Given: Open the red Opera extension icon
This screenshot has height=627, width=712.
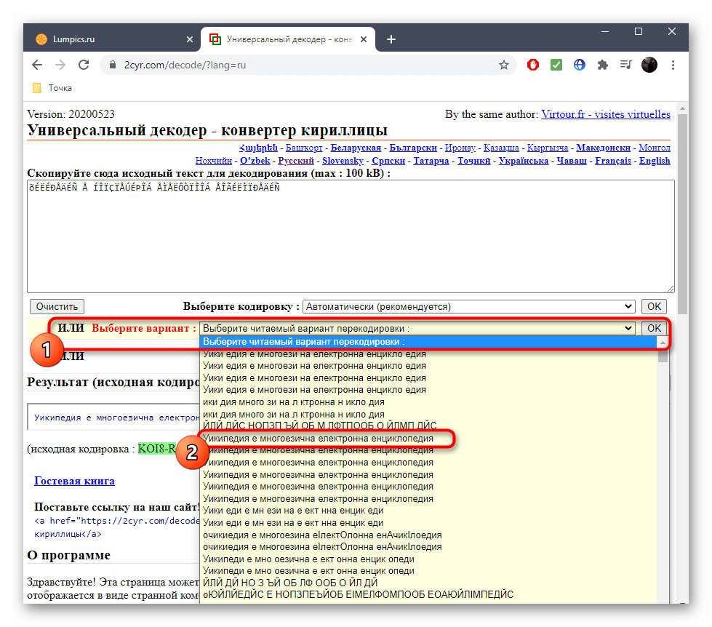Looking at the screenshot, I should click(532, 65).
